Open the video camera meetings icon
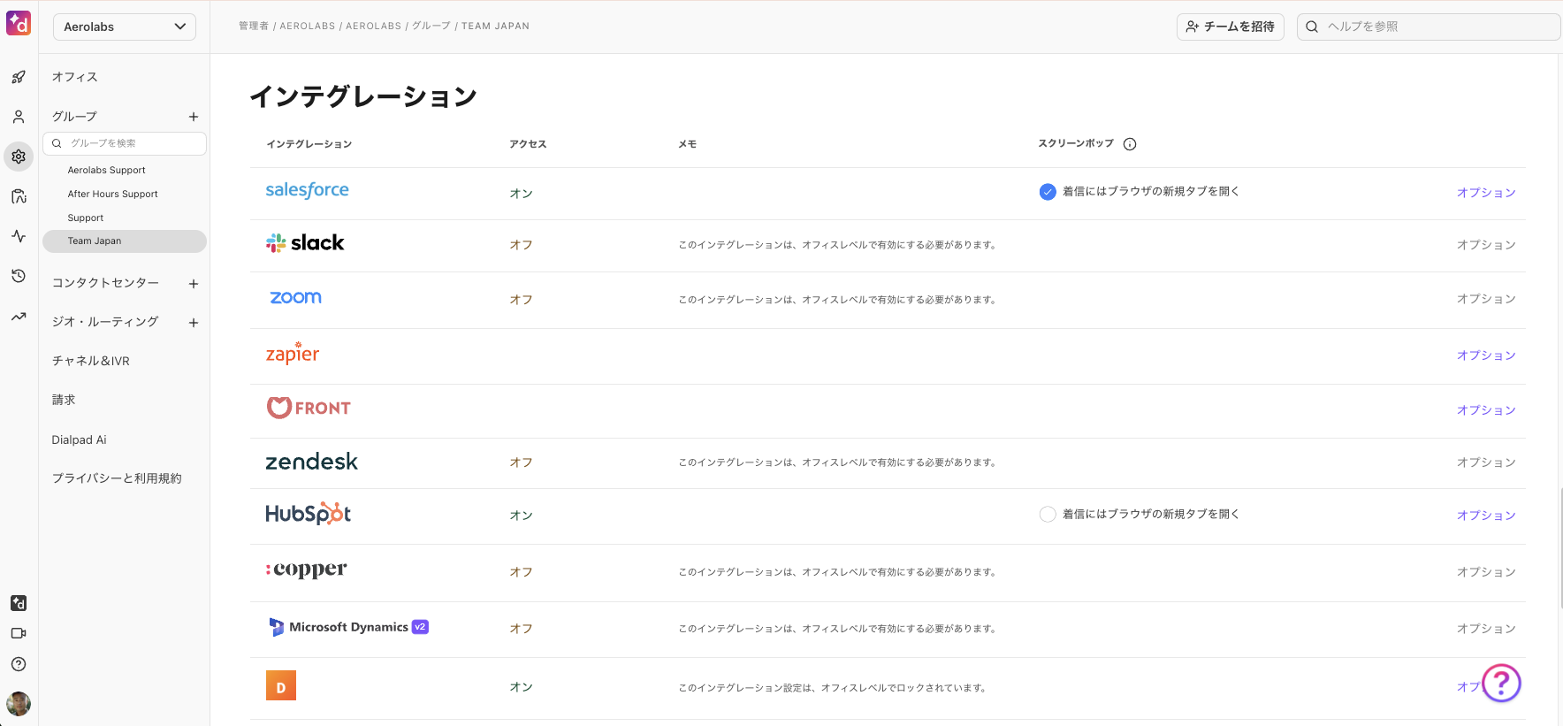The width and height of the screenshot is (1563, 726). click(19, 633)
